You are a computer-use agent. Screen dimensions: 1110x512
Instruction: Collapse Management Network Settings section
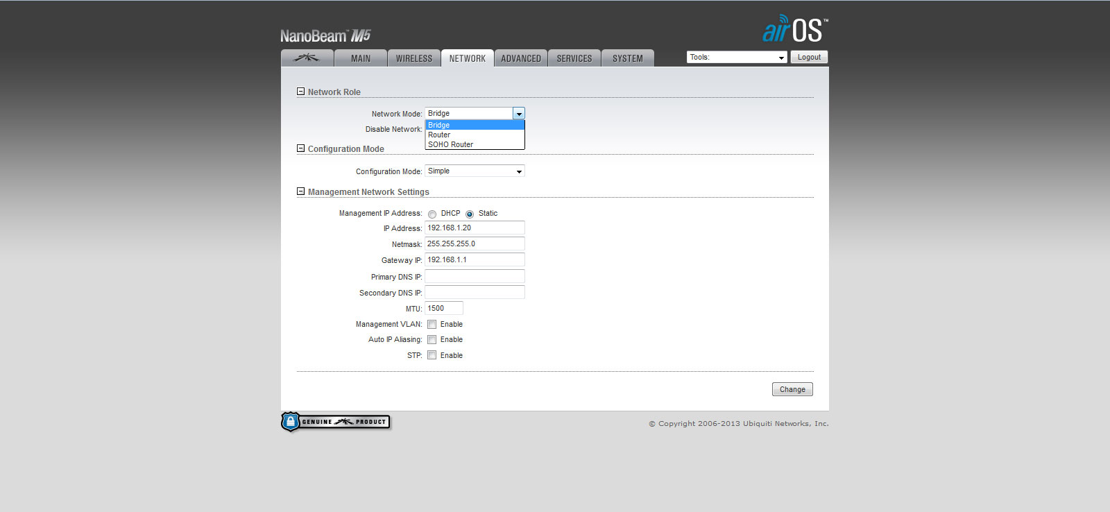[x=301, y=191]
